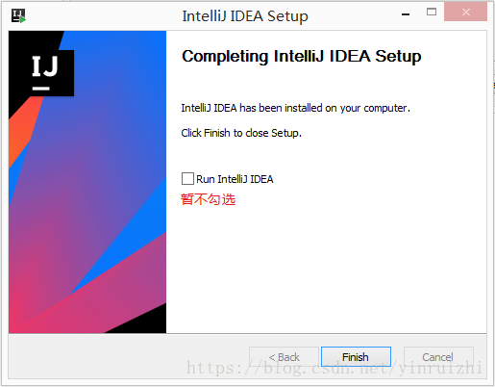Click the Run IntelliJ IDEA checkbox label
This screenshot has width=495, height=387.
(235, 179)
